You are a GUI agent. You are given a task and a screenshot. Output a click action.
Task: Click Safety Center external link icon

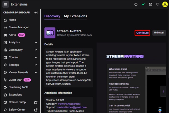click(x=36, y=110)
